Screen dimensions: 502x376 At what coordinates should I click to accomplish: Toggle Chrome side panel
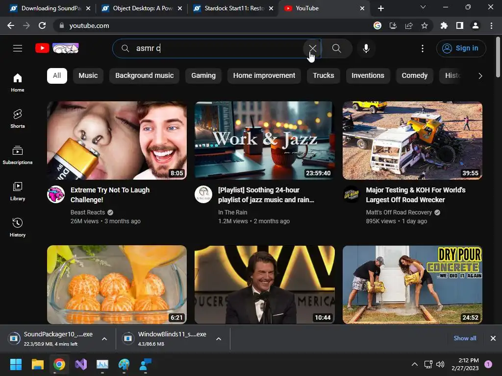(x=460, y=25)
